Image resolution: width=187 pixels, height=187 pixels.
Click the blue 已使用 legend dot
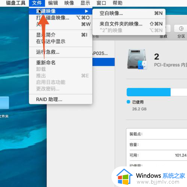tap(128, 102)
